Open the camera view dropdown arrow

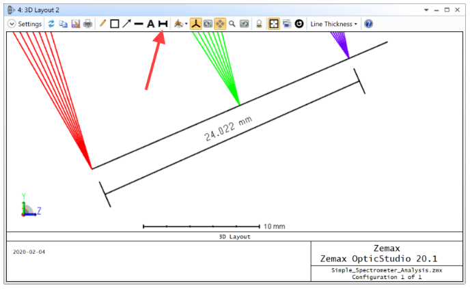tap(186, 25)
